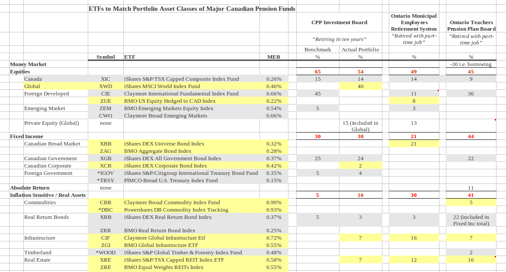
Task: Click the 'ZRE' symbol cell
Action: click(x=106, y=267)
